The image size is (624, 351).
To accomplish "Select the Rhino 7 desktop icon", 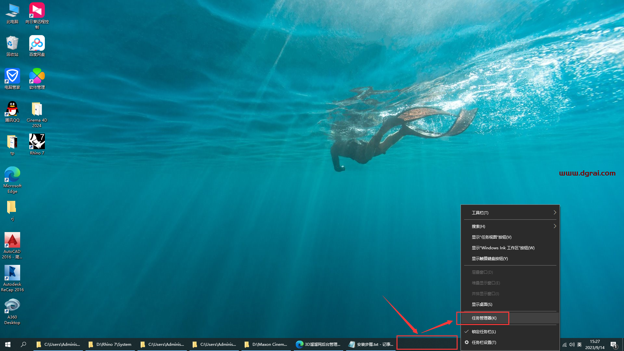I will pyautogui.click(x=37, y=145).
